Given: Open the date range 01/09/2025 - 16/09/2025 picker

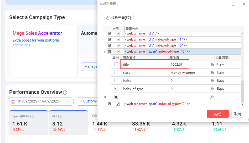Looking at the screenshot, I should 41,101.
